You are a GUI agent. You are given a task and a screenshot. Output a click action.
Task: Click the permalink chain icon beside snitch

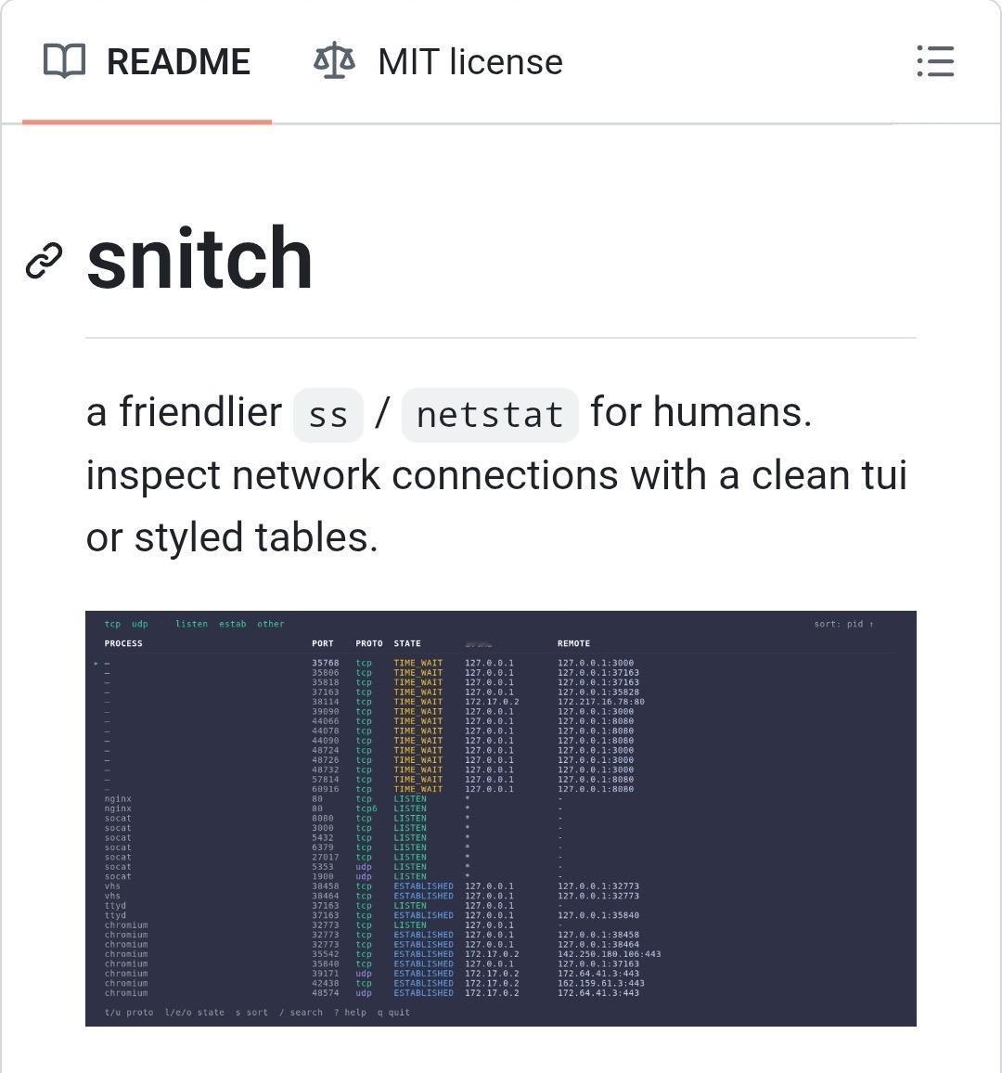coord(44,260)
